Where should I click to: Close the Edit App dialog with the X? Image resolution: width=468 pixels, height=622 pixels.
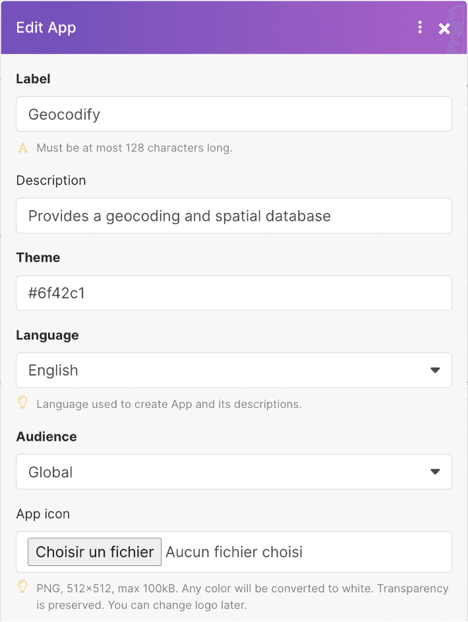(444, 28)
